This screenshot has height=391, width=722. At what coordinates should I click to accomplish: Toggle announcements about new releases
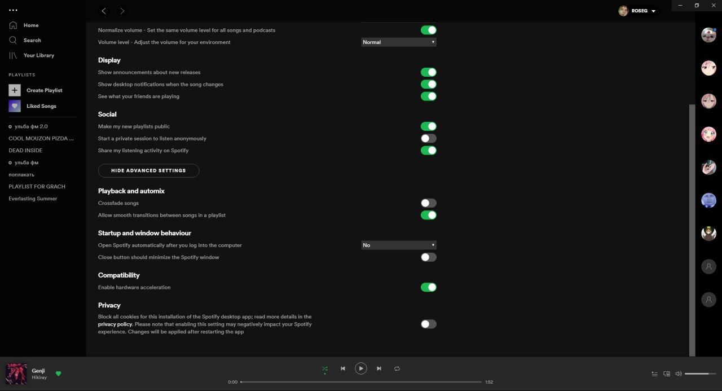click(x=429, y=72)
